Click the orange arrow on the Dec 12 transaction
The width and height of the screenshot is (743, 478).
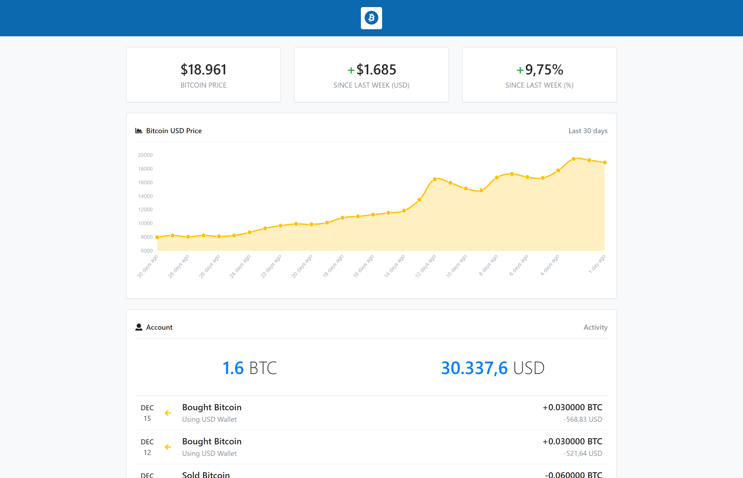coord(168,447)
